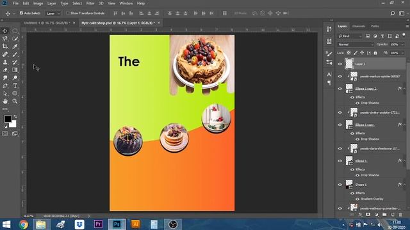This screenshot has width=410, height=230.
Task: Open the Normal blend mode dropdown
Action: pyautogui.click(x=356, y=45)
